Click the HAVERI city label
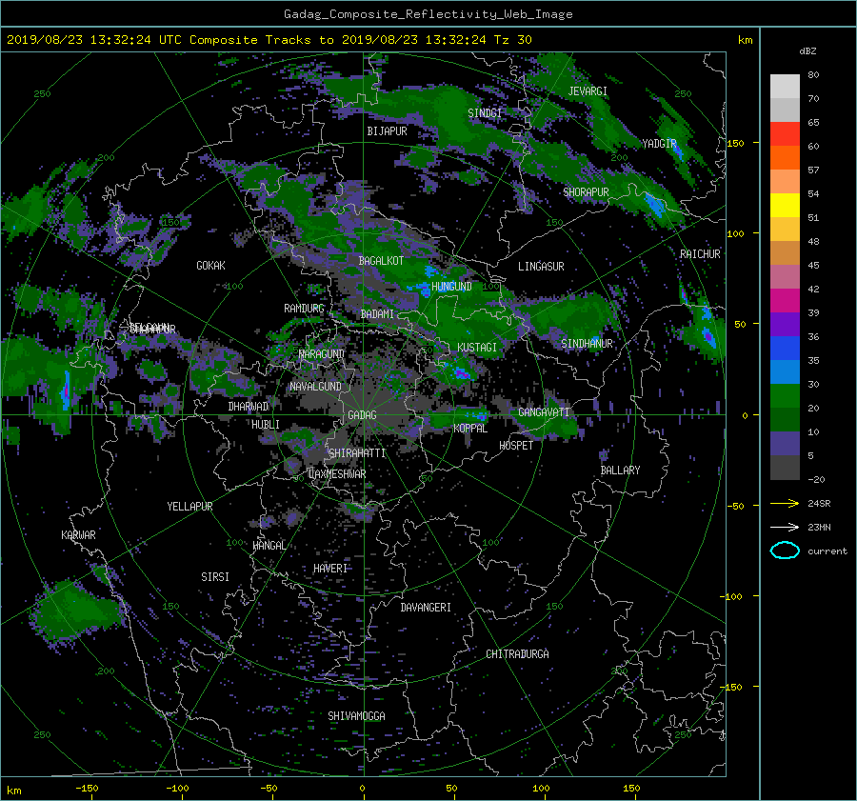The image size is (857, 801). [330, 568]
